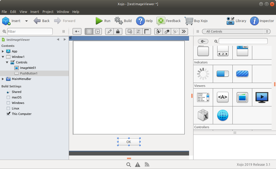Image resolution: width=276 pixels, height=169 pixels.
Task: Open the Edit menu
Action: [13, 12]
